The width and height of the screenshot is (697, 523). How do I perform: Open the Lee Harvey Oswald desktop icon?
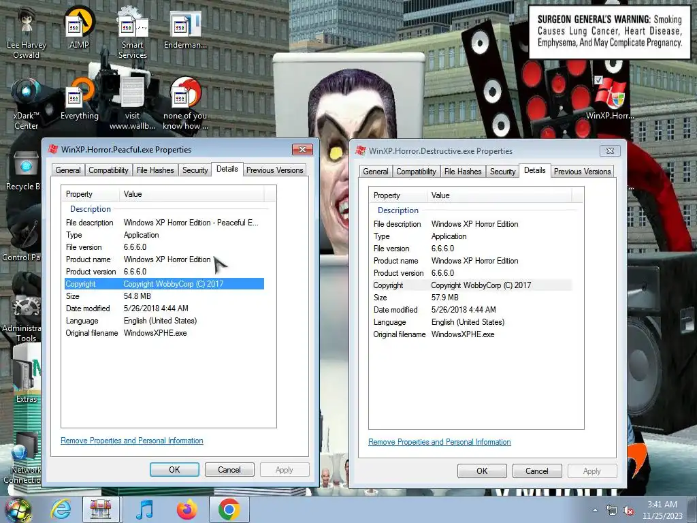pyautogui.click(x=27, y=33)
